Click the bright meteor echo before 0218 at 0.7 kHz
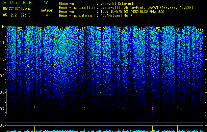 [x=152, y=109]
